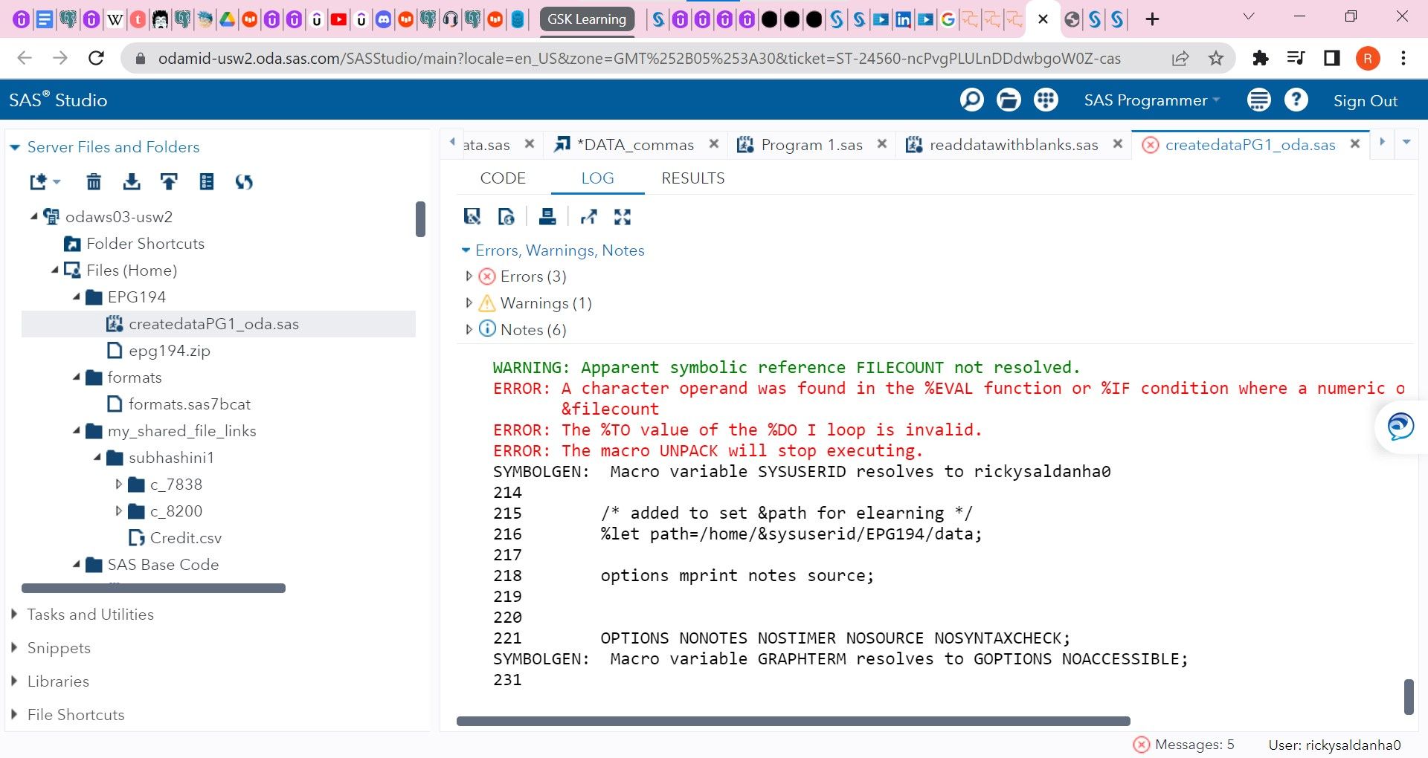
Task: Open the SAS Programmer perspective dropdown
Action: [x=1151, y=100]
